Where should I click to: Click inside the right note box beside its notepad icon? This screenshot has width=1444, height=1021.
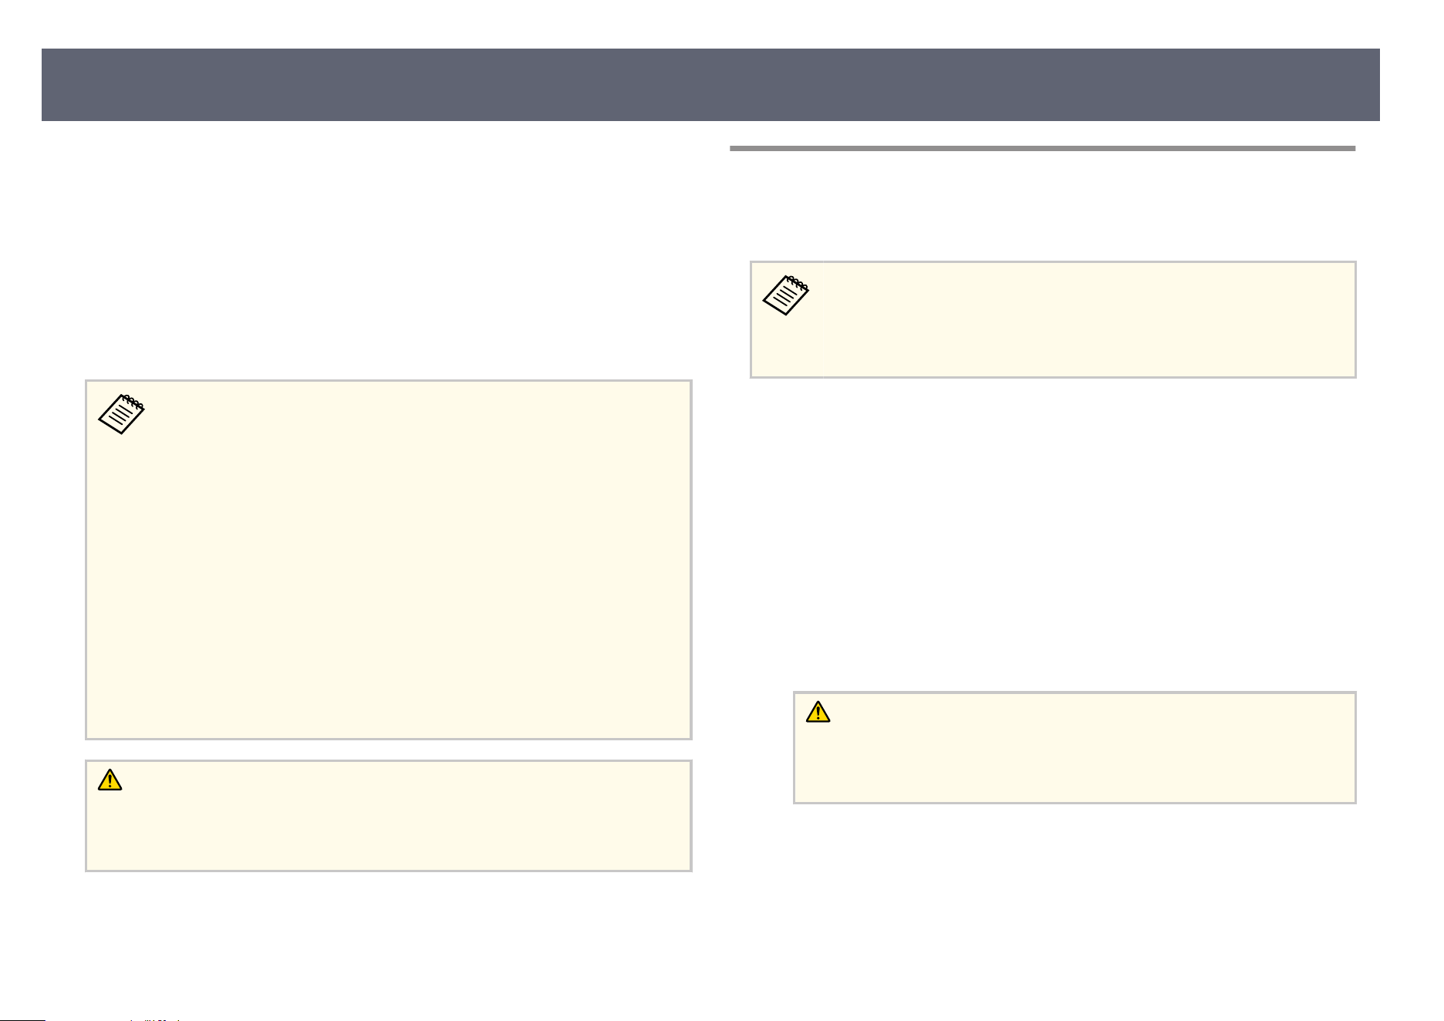pos(1080,319)
